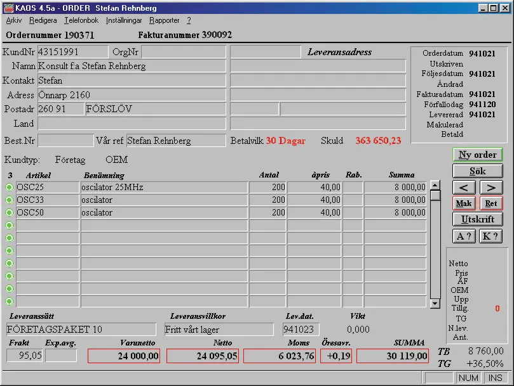Toggle the green indicator of row OSC33
514x386 pixels.
pyautogui.click(x=9, y=200)
